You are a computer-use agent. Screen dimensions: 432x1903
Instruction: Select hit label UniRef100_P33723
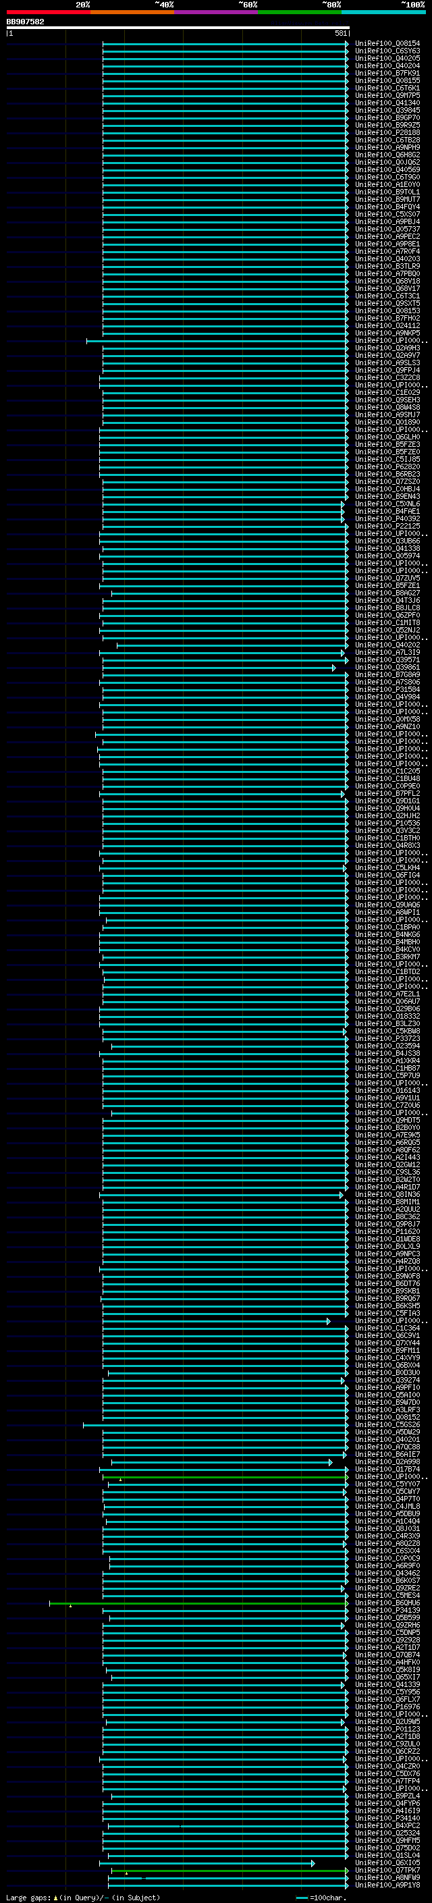(387, 1039)
